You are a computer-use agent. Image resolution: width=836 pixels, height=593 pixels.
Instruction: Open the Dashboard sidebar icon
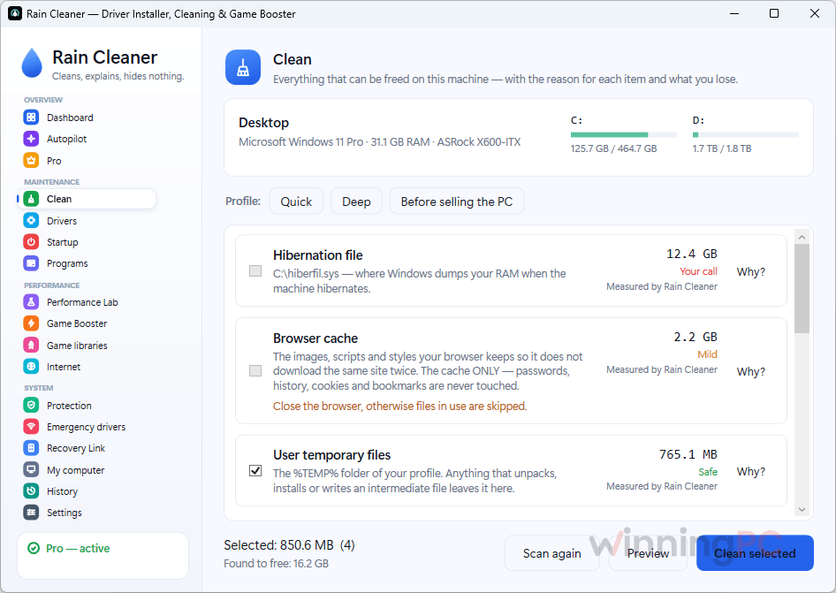31,118
